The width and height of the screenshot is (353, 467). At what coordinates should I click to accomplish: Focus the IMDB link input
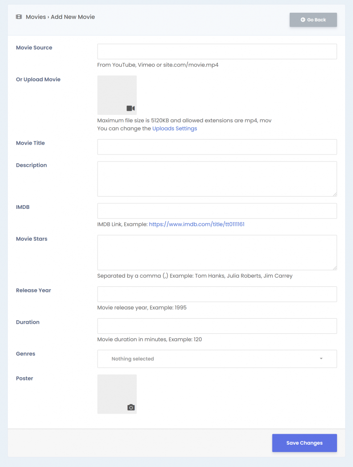pos(217,211)
